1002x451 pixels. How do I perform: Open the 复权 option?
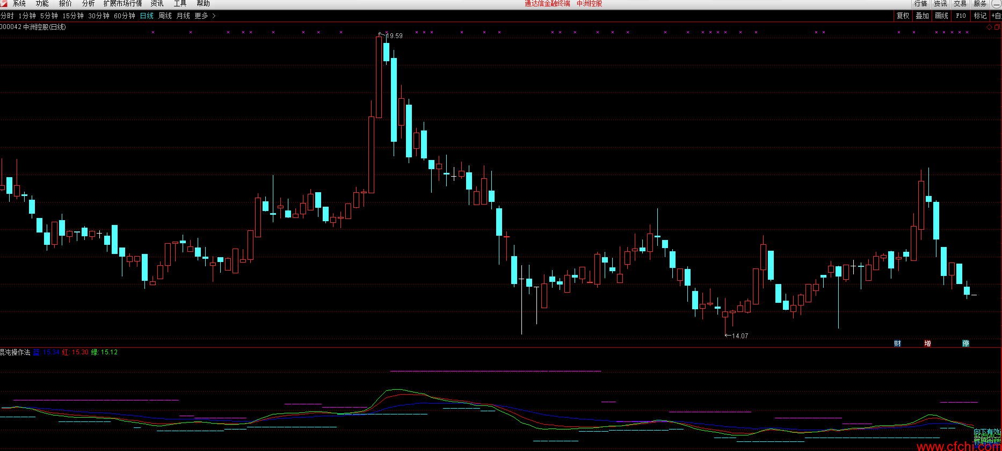[903, 16]
